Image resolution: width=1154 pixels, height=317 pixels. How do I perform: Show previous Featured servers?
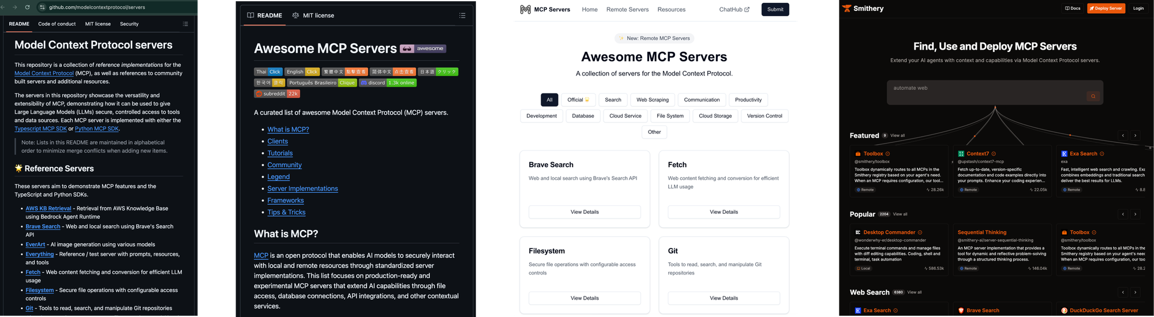[x=1123, y=135]
